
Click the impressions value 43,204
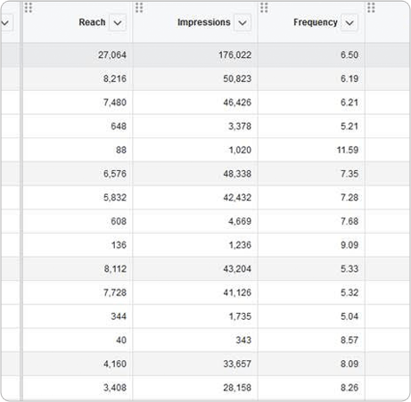click(x=237, y=269)
